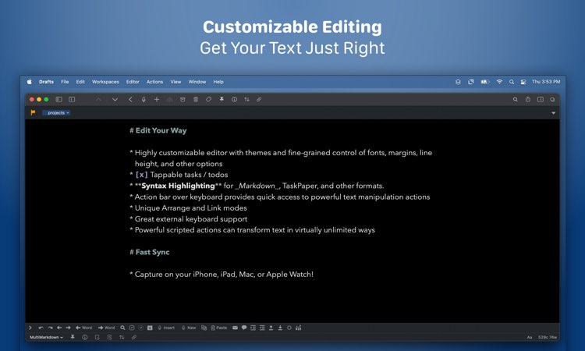The width and height of the screenshot is (585, 351).
Task: Go to previous draft with up chevron
Action: 98,100
